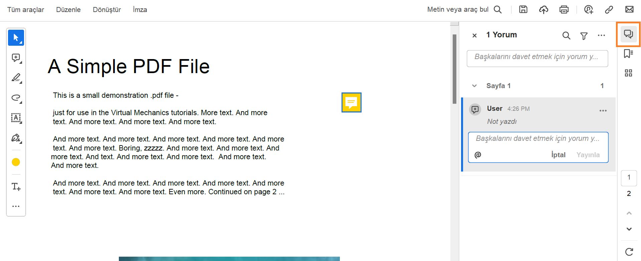Select the highlighter tool

point(16,78)
